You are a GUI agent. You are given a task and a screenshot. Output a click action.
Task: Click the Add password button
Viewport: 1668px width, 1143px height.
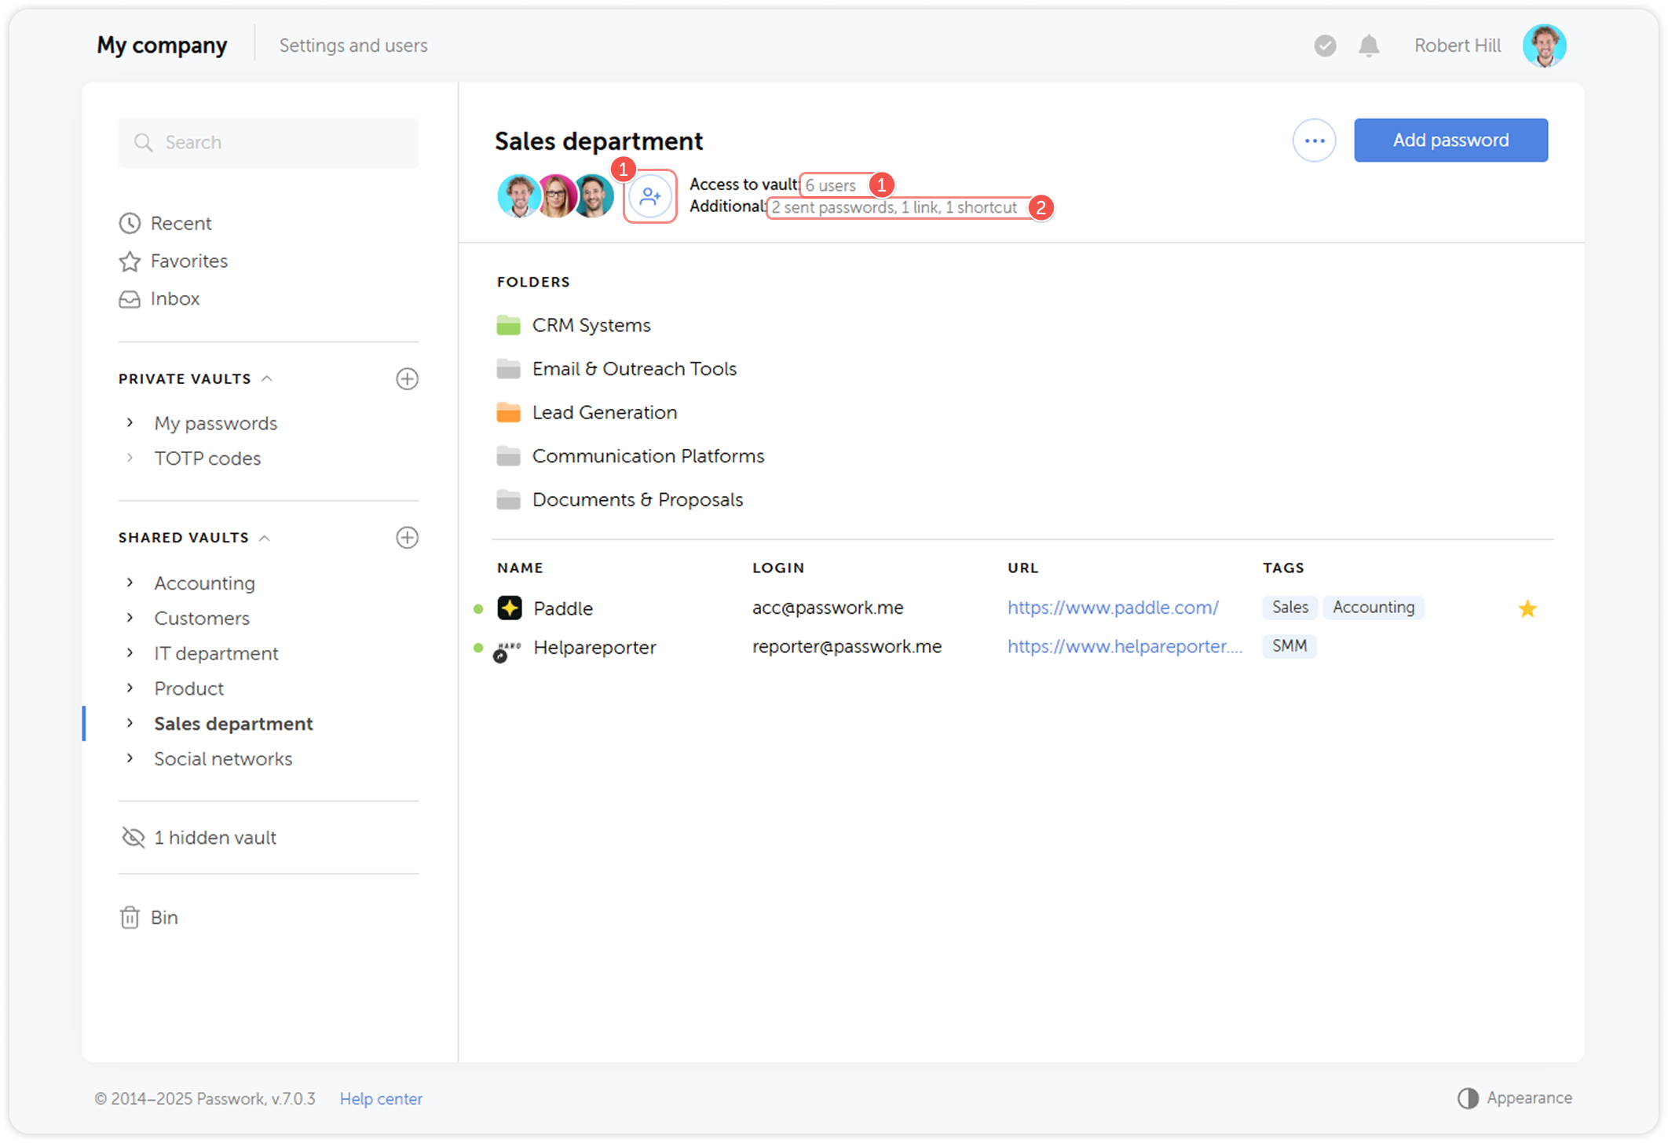point(1450,141)
